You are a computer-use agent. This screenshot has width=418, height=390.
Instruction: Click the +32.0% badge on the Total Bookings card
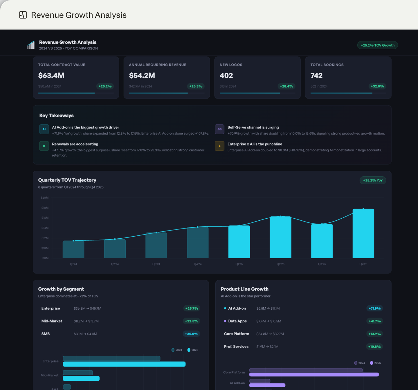(377, 86)
